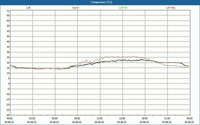Click the 30 y-axis label
This screenshot has height=125, width=200.
(x=8, y=52)
